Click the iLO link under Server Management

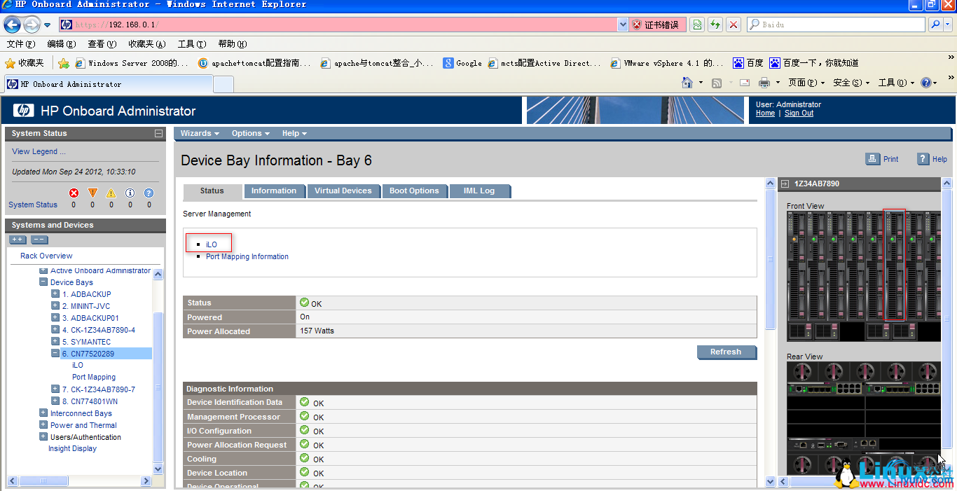click(212, 244)
